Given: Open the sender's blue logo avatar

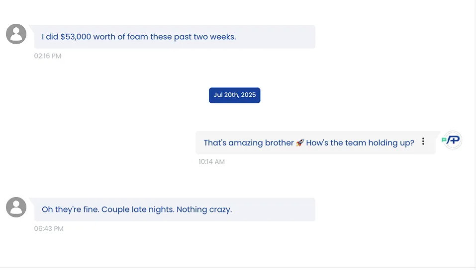Looking at the screenshot, I should tap(454, 141).
